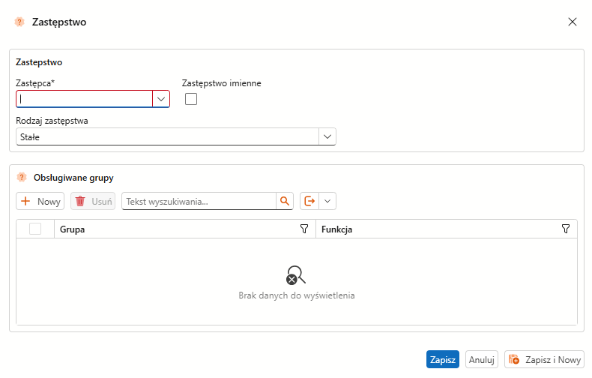Click the Tekst wyszukiwania search field

[x=199, y=201]
